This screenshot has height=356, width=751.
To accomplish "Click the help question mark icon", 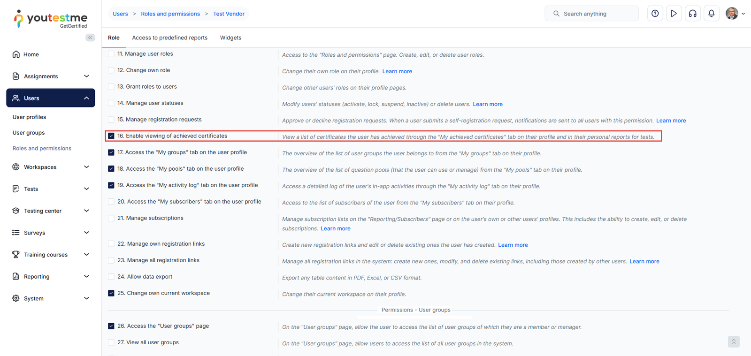I will pos(655,14).
